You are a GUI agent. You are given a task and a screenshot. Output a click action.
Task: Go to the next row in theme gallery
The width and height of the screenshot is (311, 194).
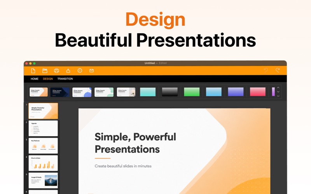[278, 92]
